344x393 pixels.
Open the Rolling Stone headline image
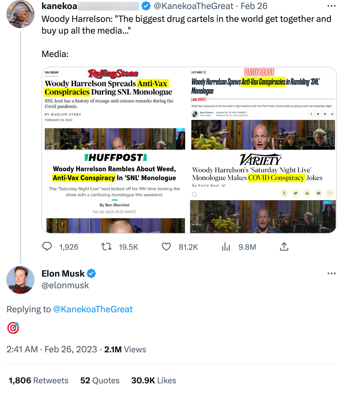pos(115,109)
